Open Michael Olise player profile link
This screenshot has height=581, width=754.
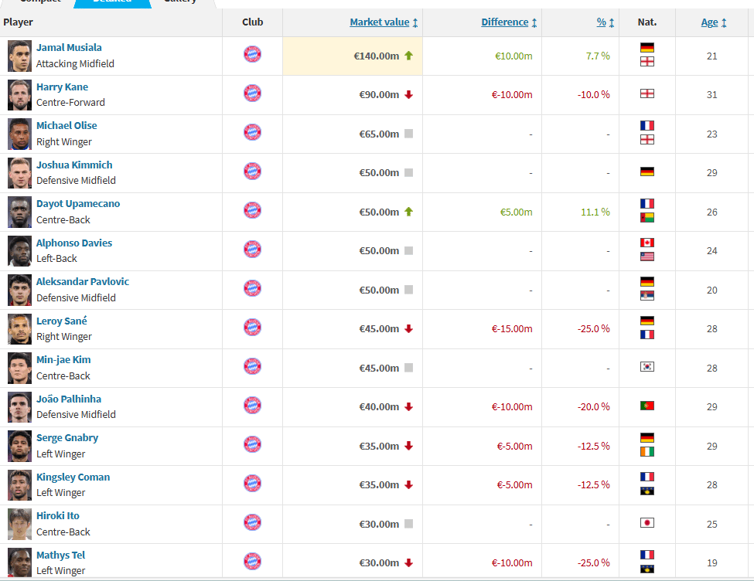(67, 125)
